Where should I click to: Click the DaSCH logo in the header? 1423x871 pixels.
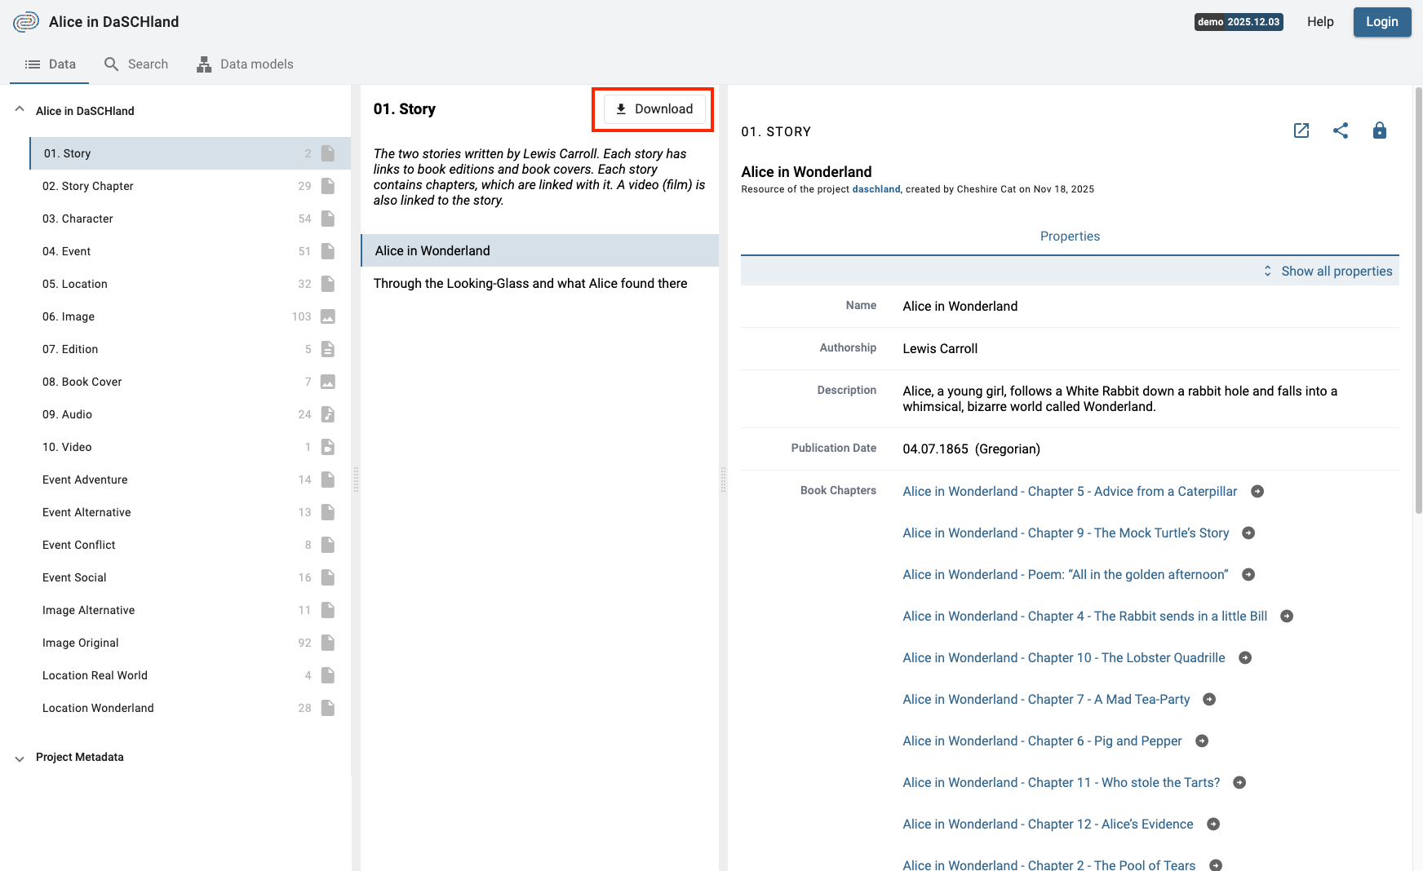pyautogui.click(x=25, y=22)
